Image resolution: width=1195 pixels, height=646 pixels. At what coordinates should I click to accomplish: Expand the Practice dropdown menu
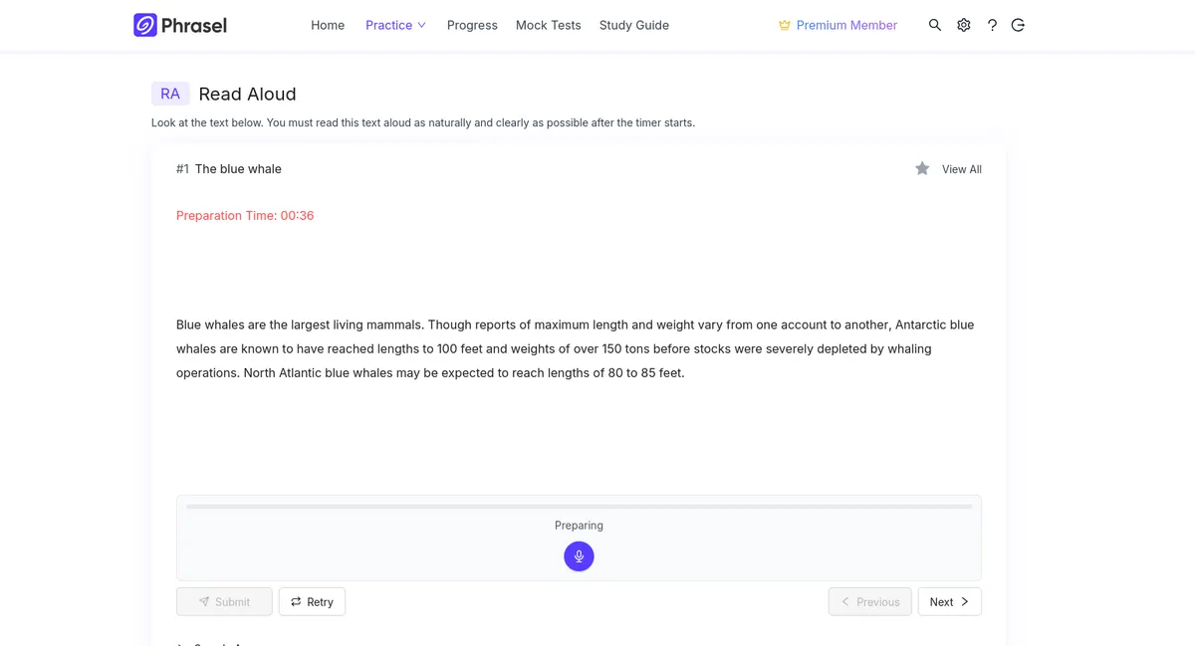(x=395, y=25)
